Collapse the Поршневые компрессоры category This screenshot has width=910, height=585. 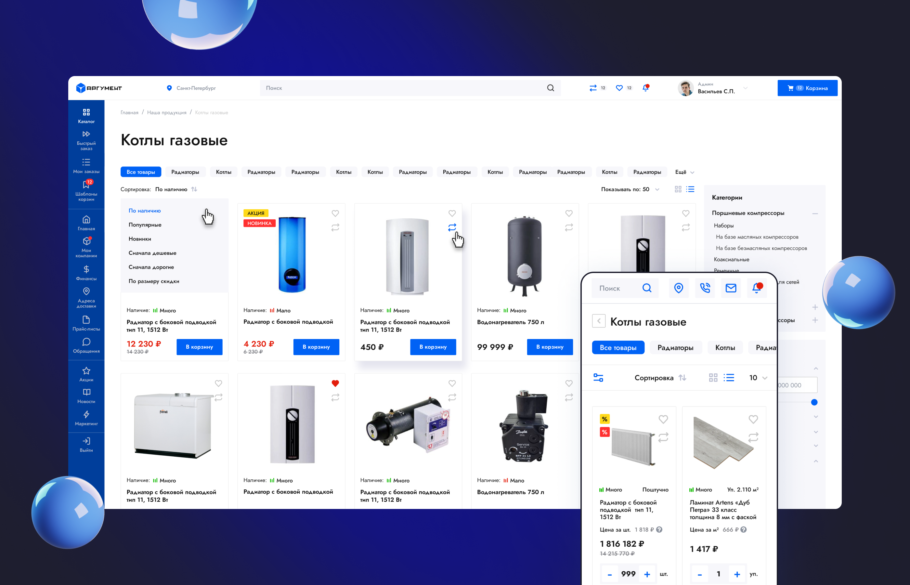815,214
